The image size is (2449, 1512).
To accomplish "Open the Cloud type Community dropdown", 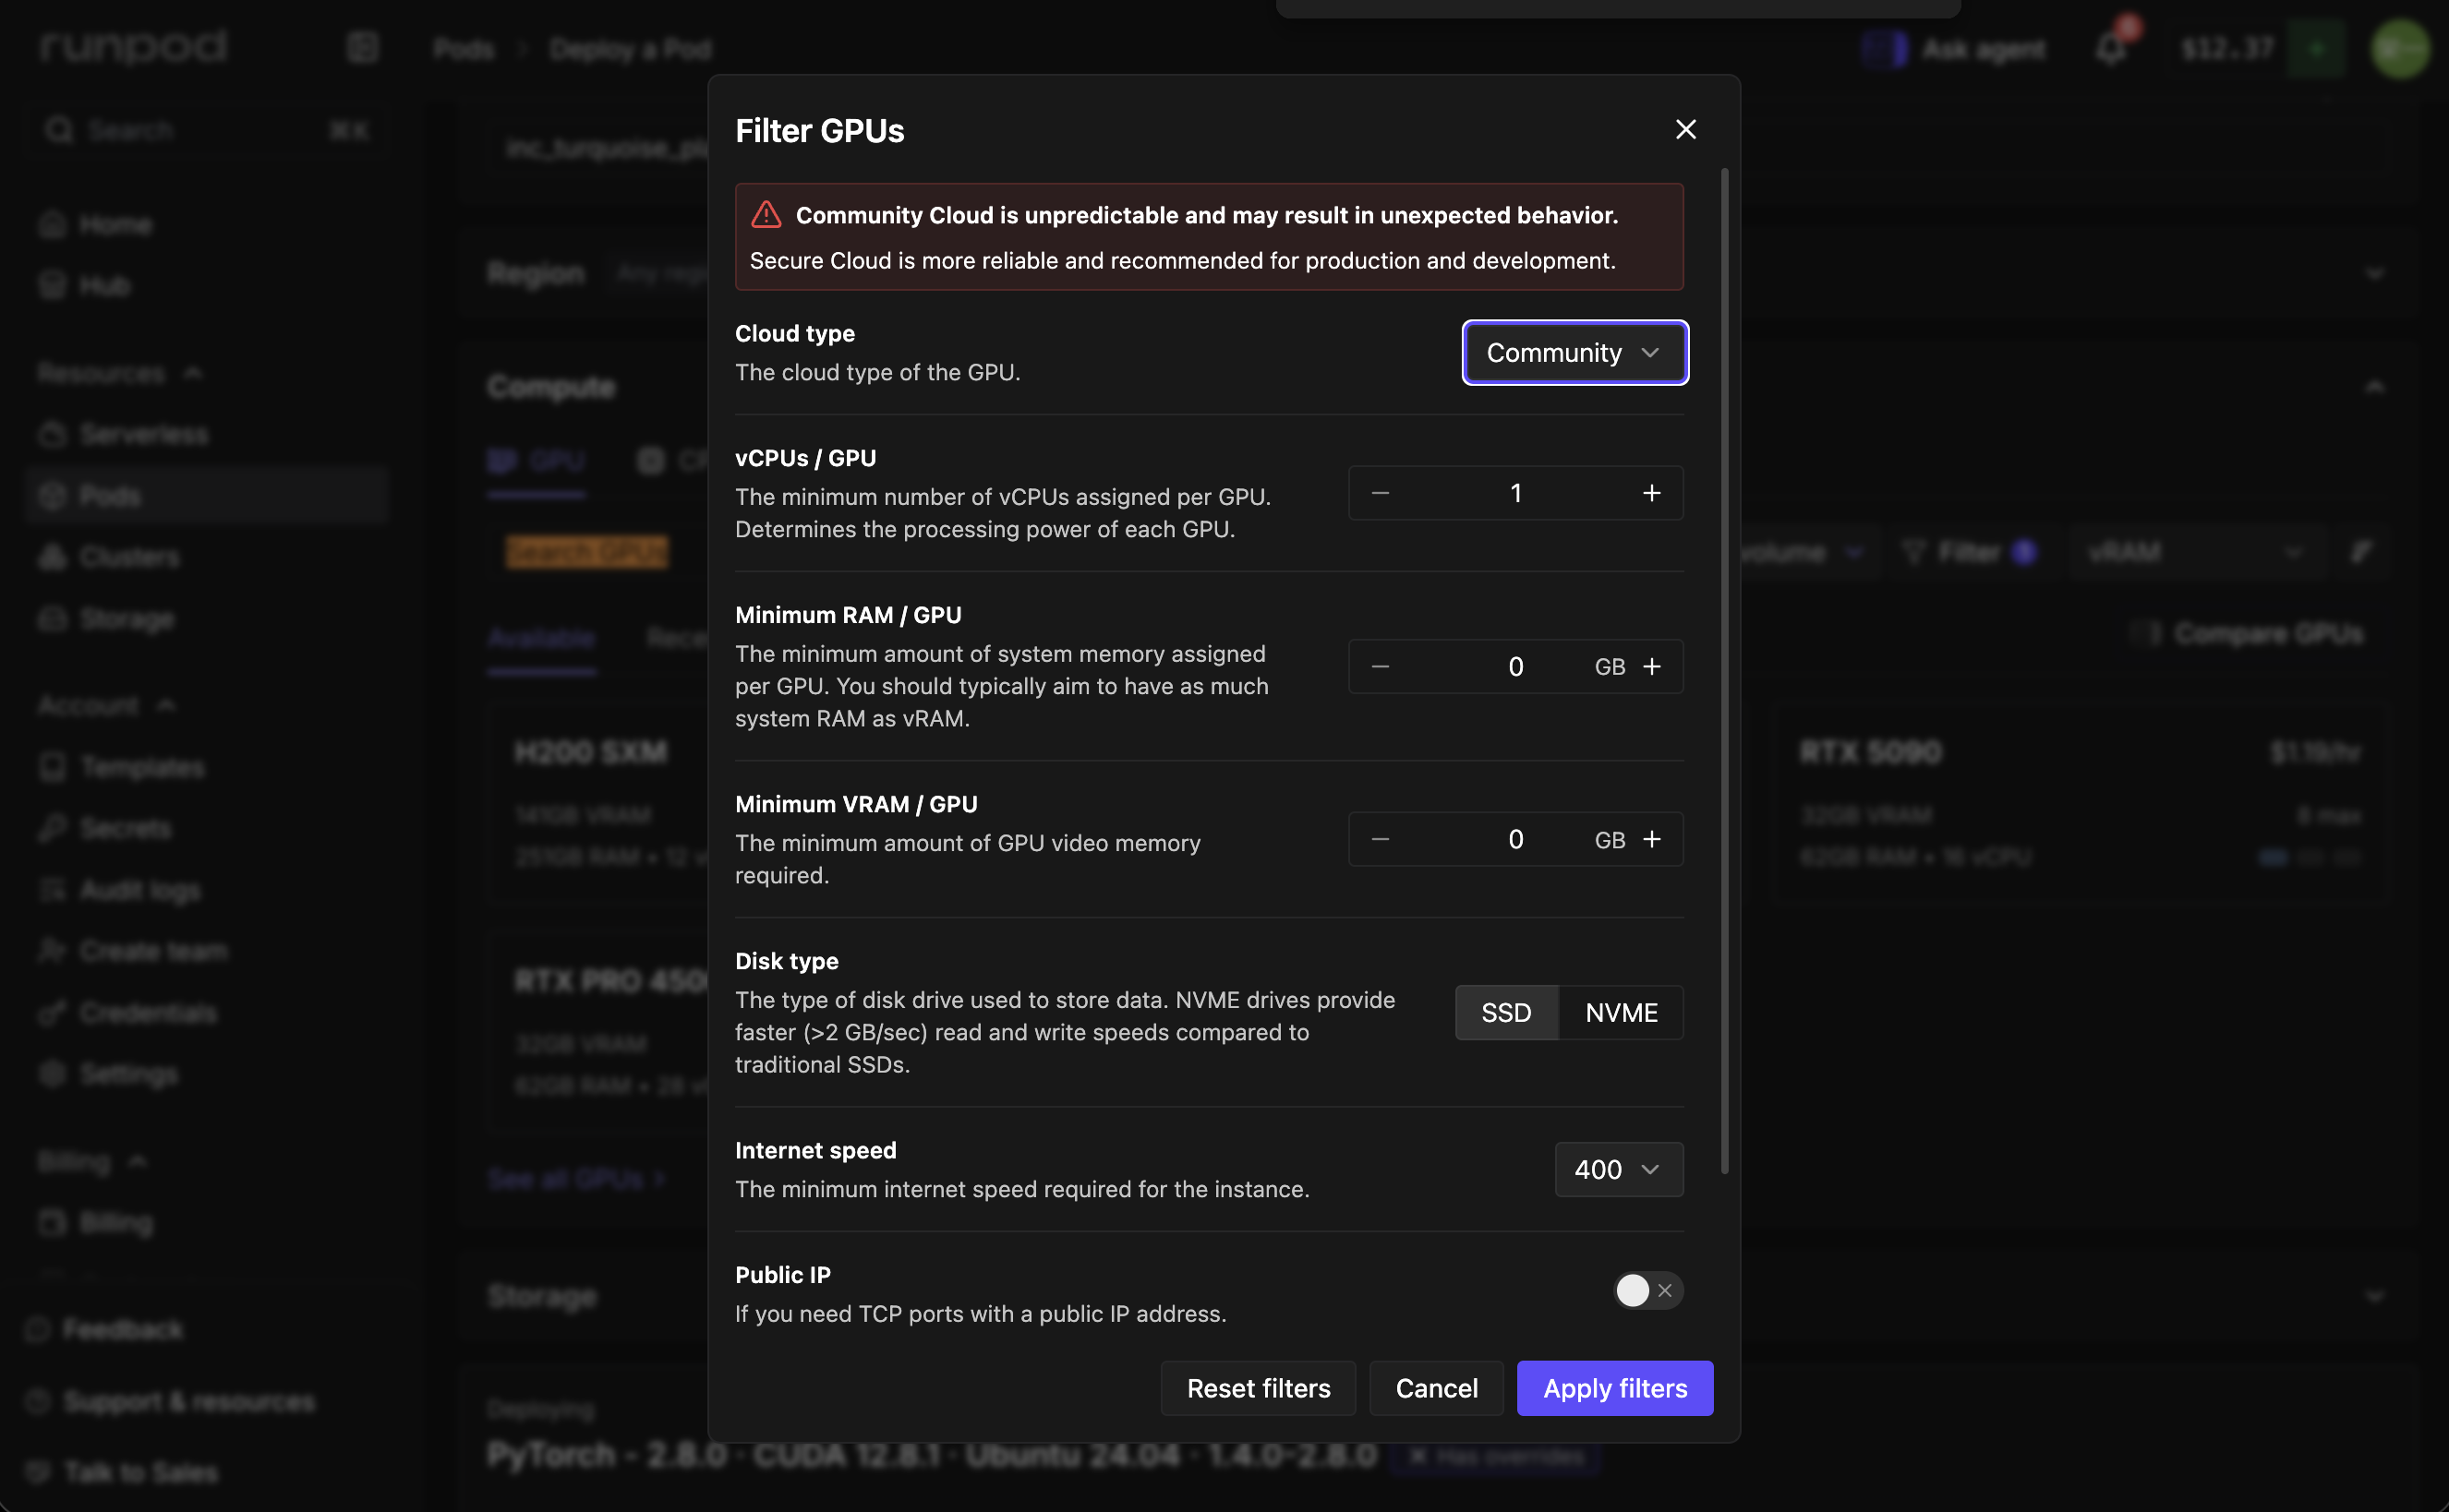I will click(1574, 352).
